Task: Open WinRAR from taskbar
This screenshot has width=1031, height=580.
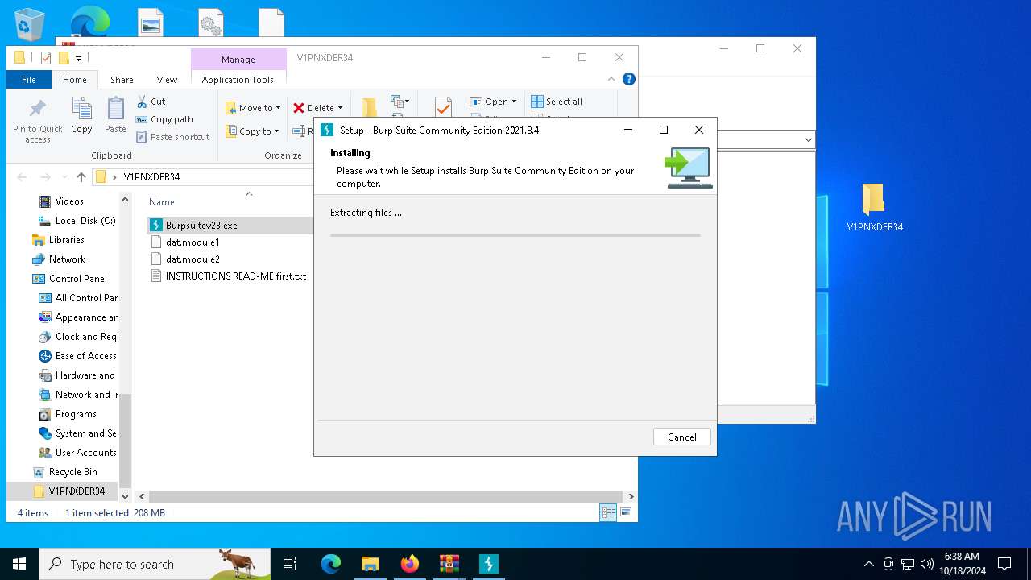Action: click(449, 564)
